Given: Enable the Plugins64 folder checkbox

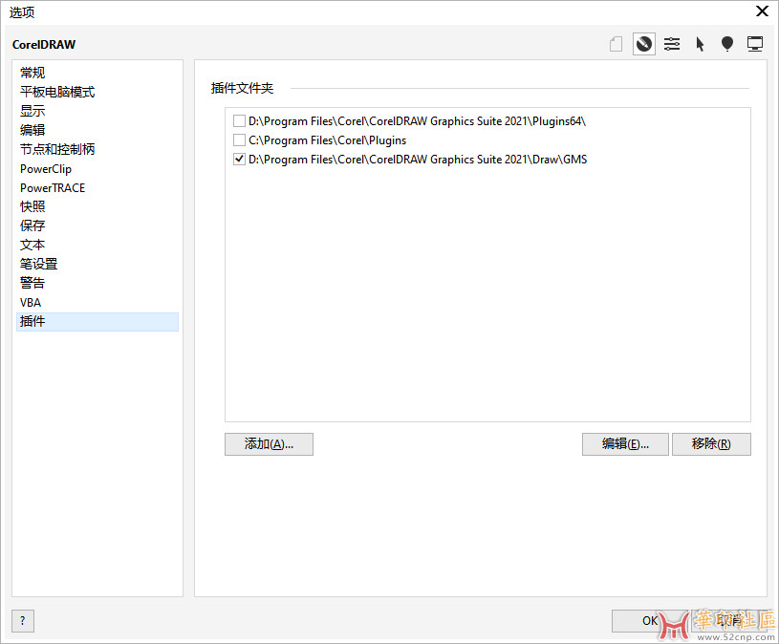Looking at the screenshot, I should pyautogui.click(x=240, y=121).
